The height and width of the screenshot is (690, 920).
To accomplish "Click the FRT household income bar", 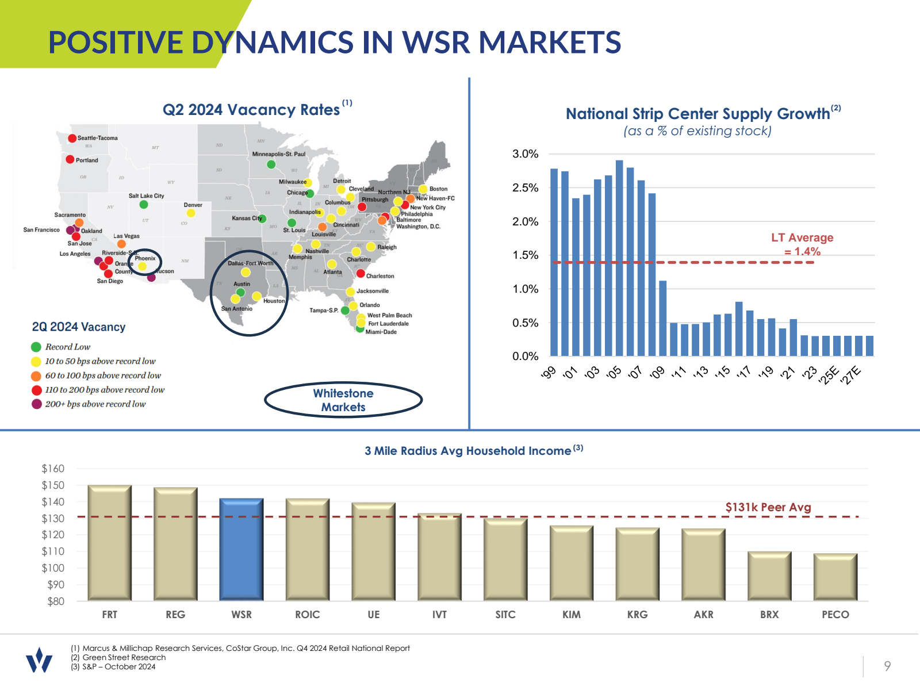I will 110,543.
